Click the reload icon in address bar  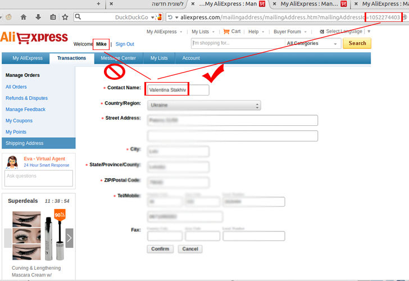[170, 17]
